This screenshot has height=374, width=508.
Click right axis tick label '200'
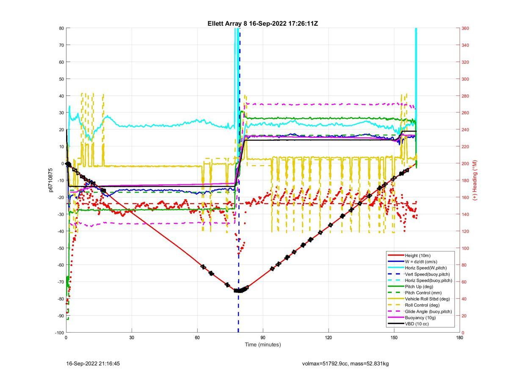[x=465, y=164]
